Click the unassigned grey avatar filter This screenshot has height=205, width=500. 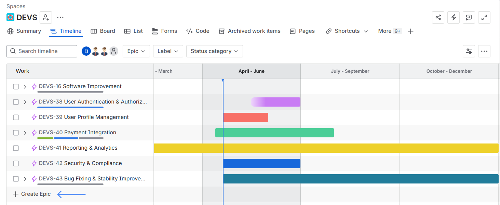pos(114,51)
